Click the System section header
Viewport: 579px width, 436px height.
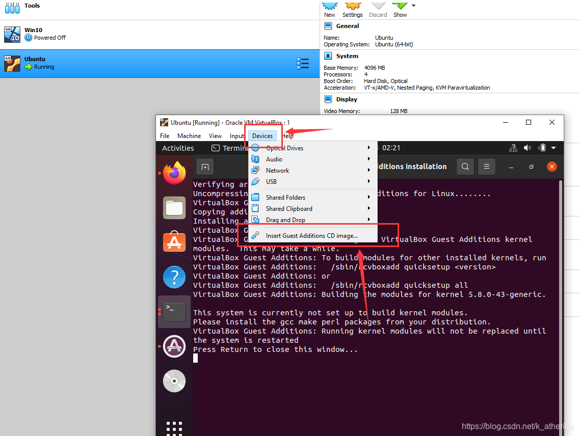347,56
